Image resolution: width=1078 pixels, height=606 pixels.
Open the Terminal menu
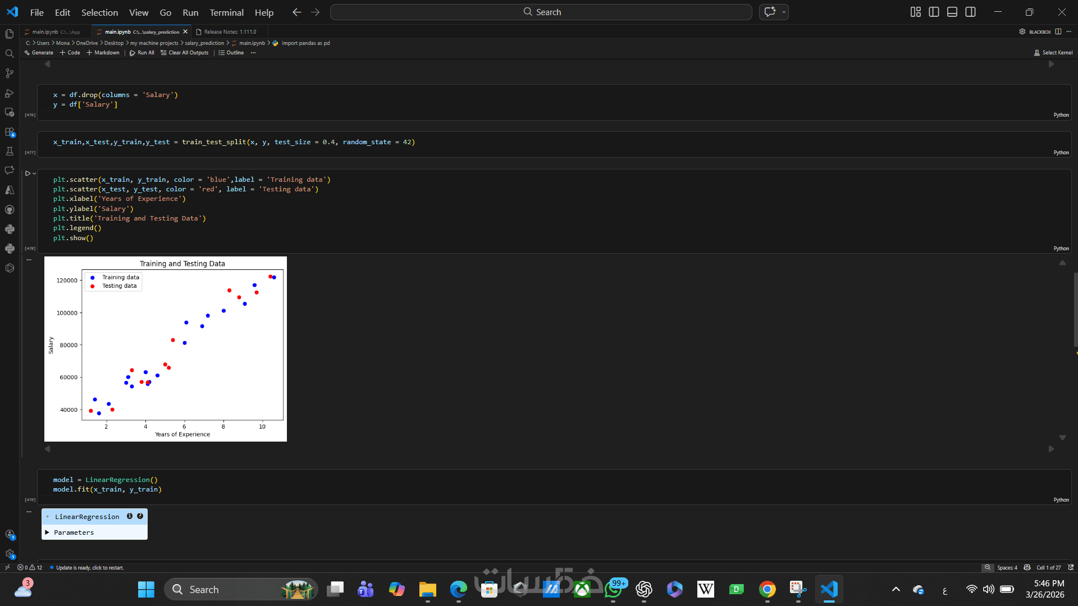pos(226,12)
